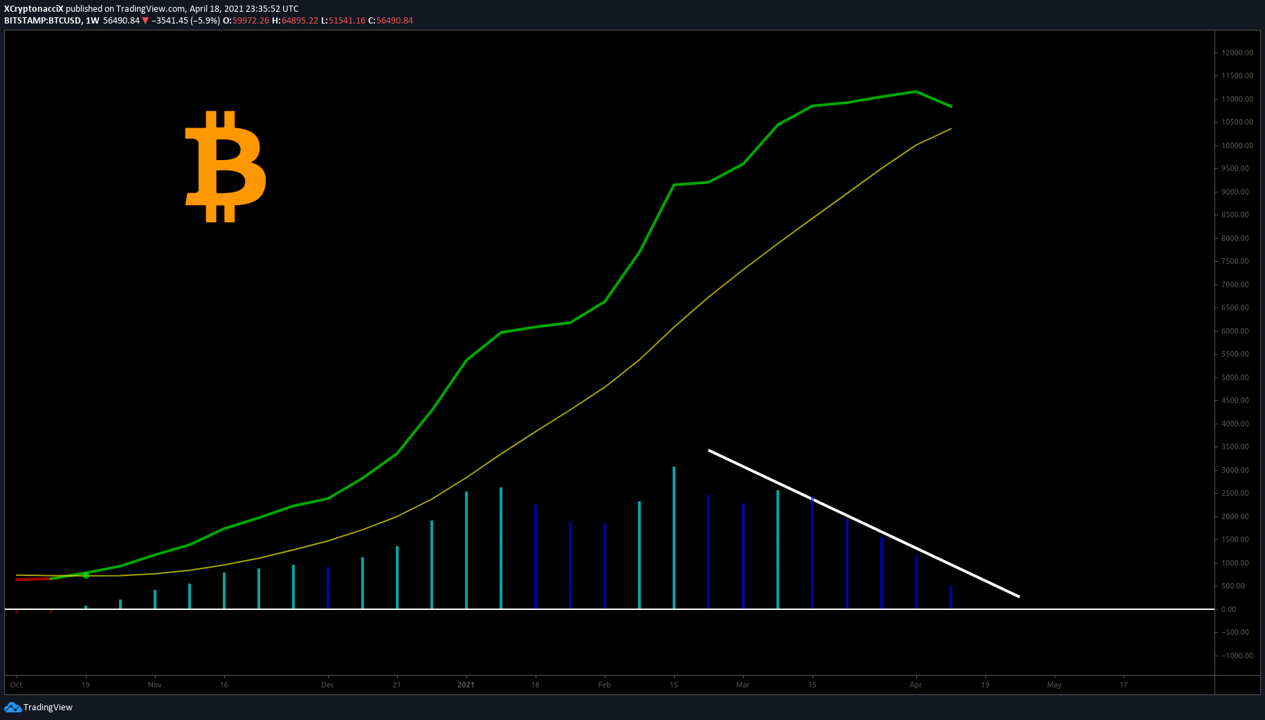Click the 2500.00 price axis label
This screenshot has width=1265, height=720.
coord(1235,493)
